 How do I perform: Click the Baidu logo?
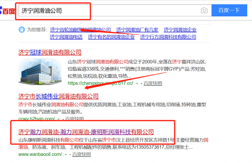tap(8, 11)
